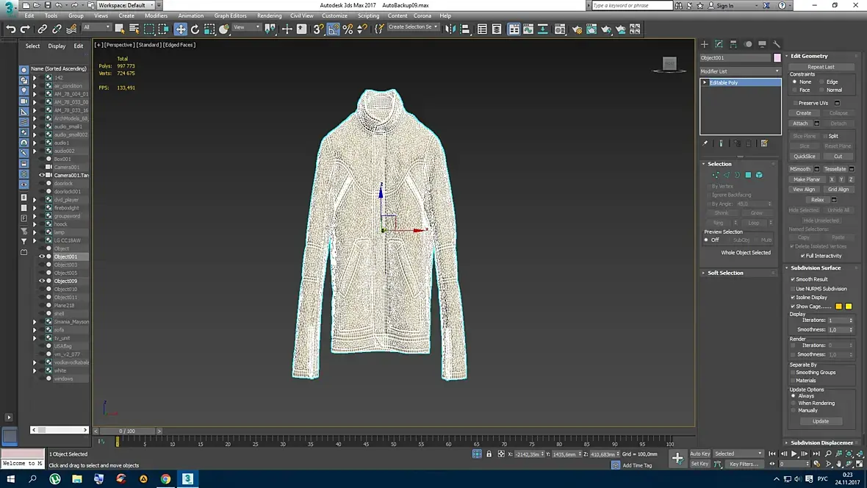Screen dimensions: 867x488
Task: Click the pink object color swatch
Action: (x=777, y=58)
